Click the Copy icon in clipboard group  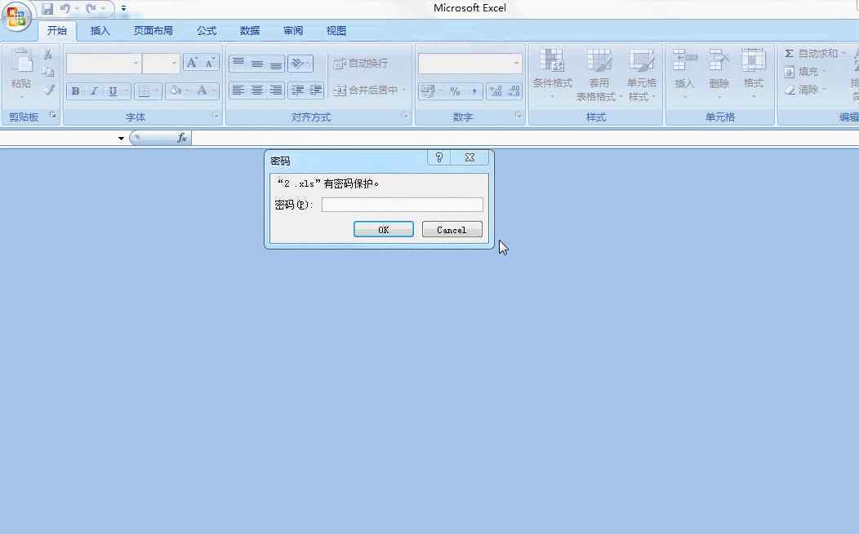pos(48,72)
